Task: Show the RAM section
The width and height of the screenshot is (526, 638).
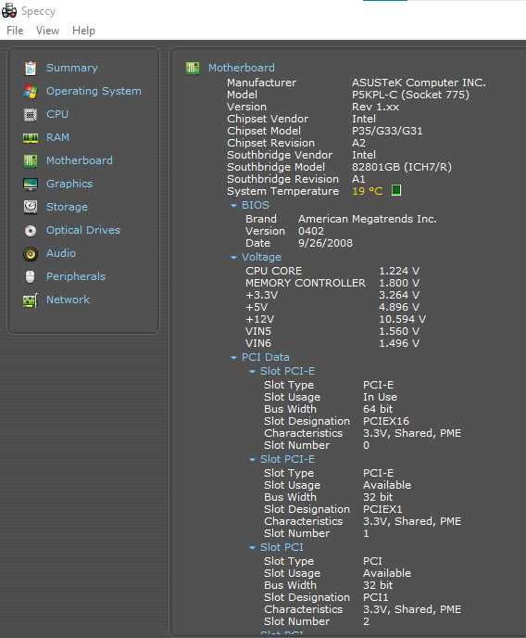Action: pos(57,137)
